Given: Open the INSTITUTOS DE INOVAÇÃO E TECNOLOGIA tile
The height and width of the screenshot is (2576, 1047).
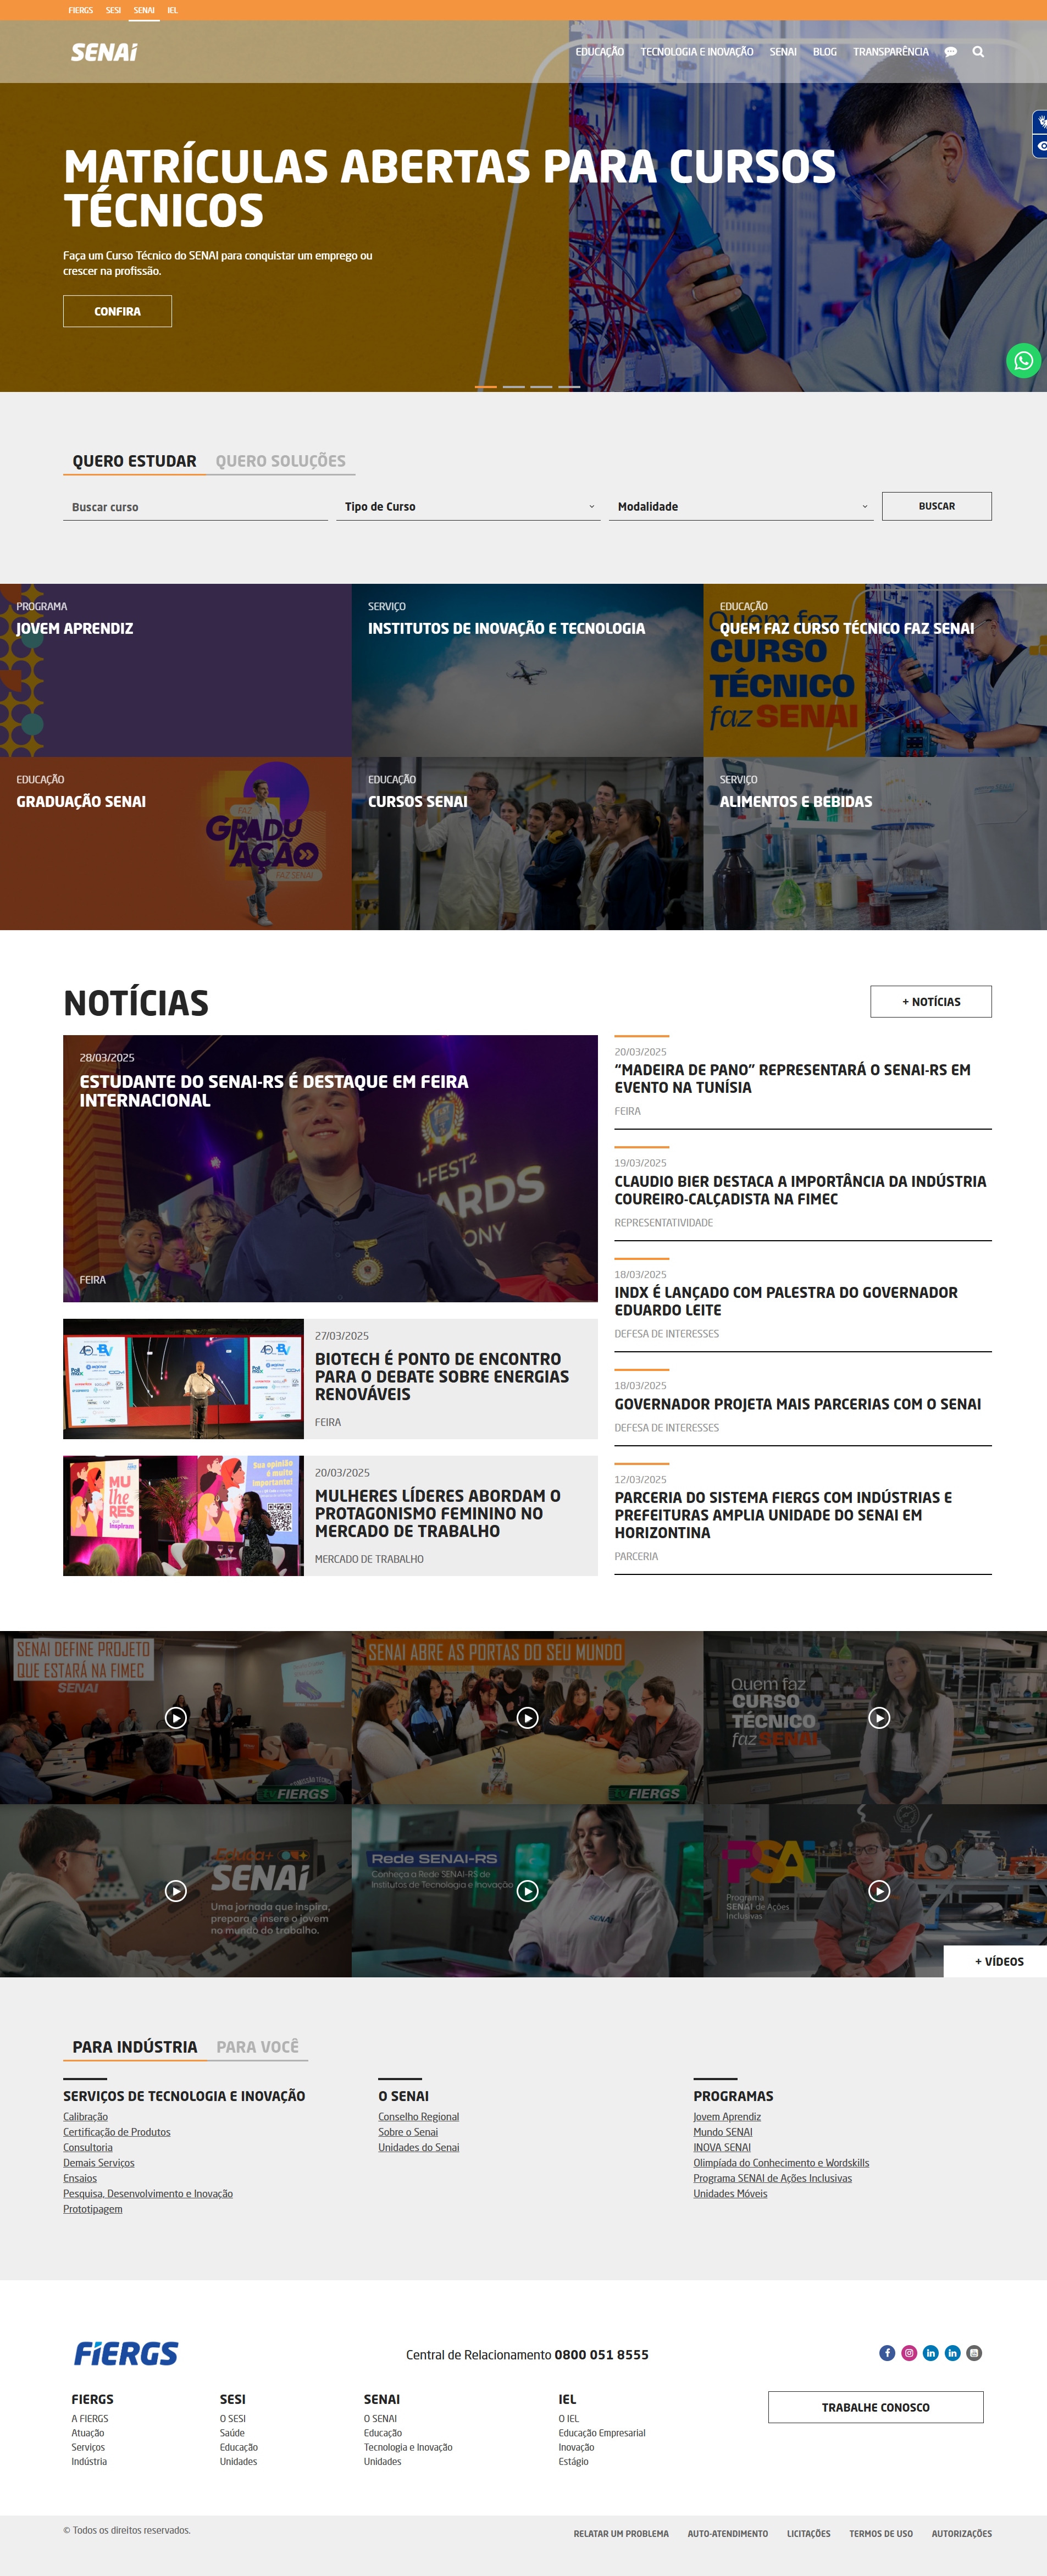Looking at the screenshot, I should tap(527, 670).
